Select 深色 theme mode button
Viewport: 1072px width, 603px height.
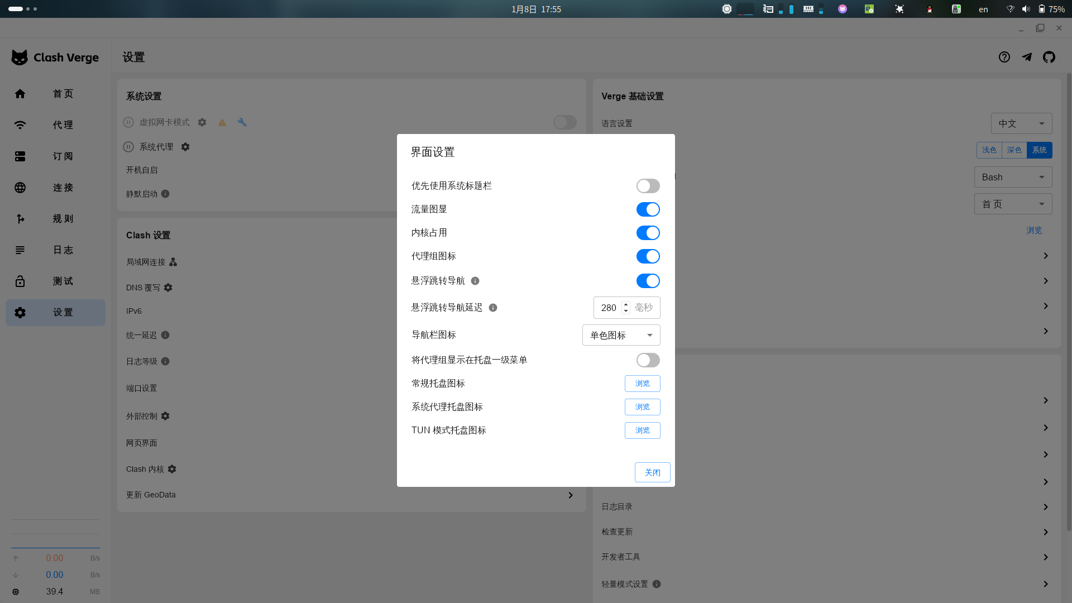[x=1014, y=150]
